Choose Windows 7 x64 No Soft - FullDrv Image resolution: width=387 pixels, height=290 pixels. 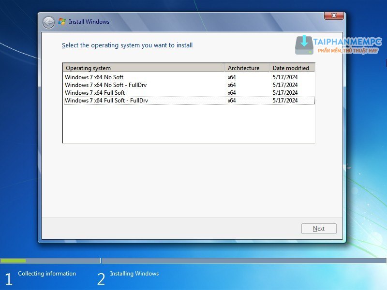pos(105,85)
